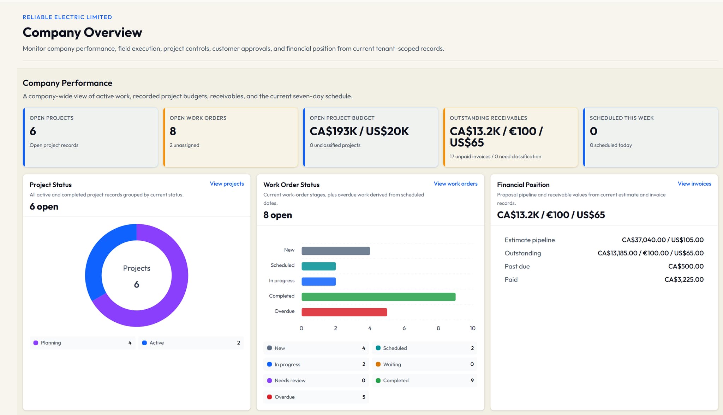This screenshot has height=415, width=723.
Task: Select the Completed legend row showing 9
Action: point(425,380)
